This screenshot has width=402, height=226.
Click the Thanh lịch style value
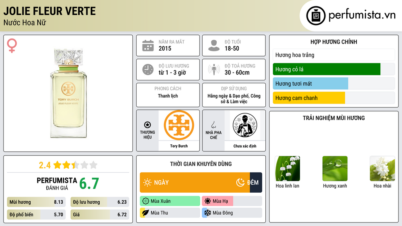point(168,96)
